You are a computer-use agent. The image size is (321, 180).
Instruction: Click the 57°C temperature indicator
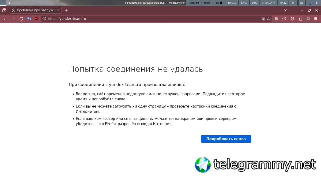[244, 3]
